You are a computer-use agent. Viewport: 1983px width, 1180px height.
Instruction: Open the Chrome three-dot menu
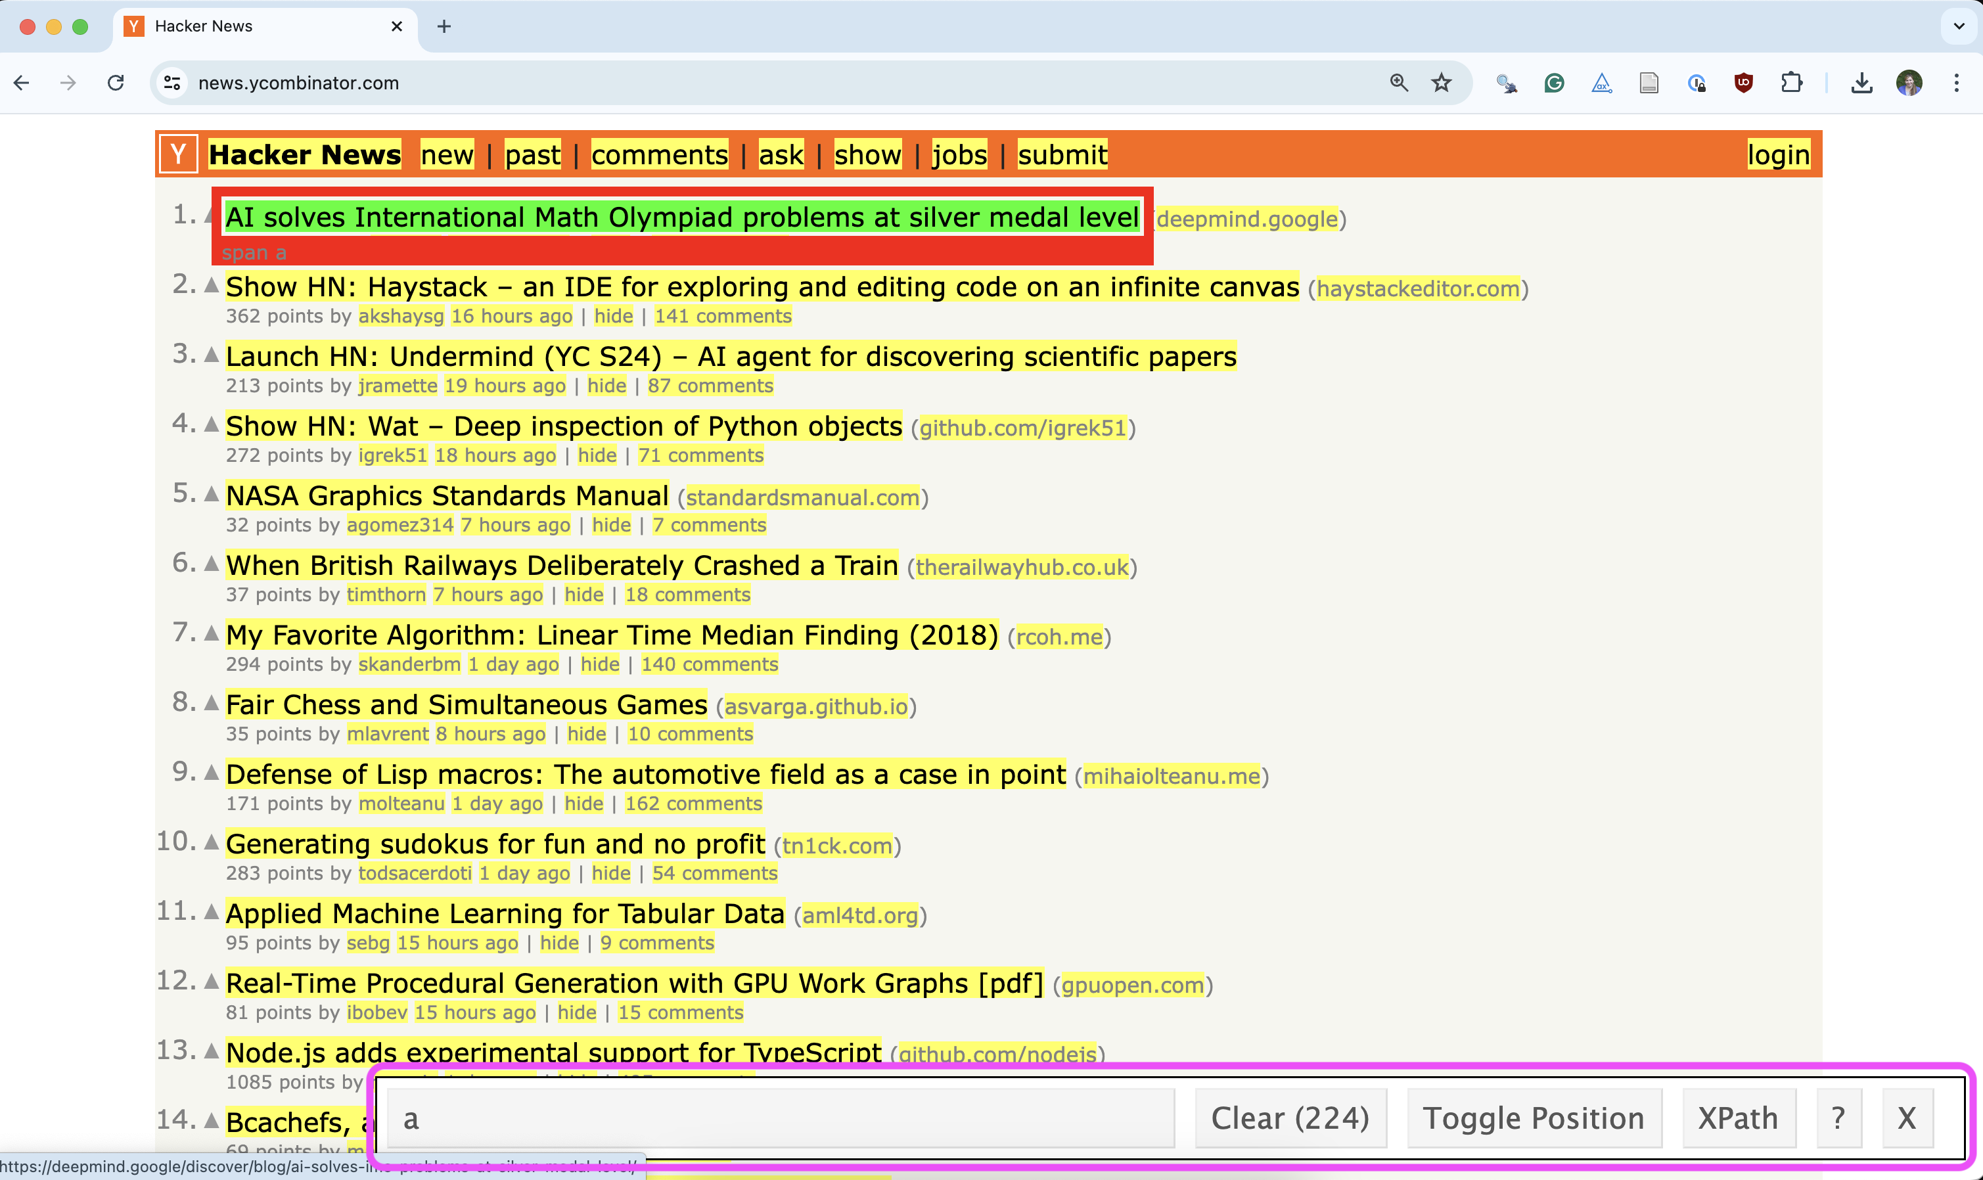pyautogui.click(x=1956, y=83)
